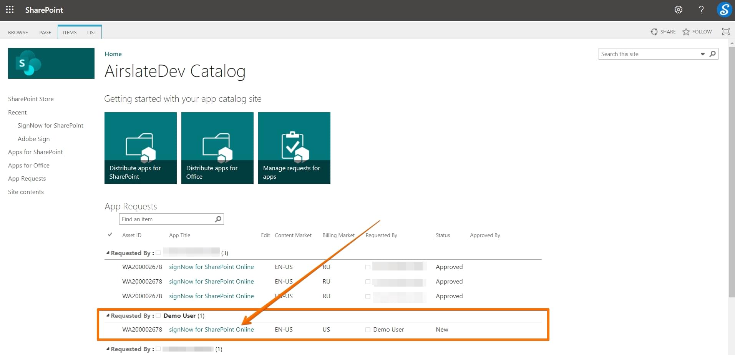Click the New status in Demo User row
The image size is (735, 355).
(442, 330)
